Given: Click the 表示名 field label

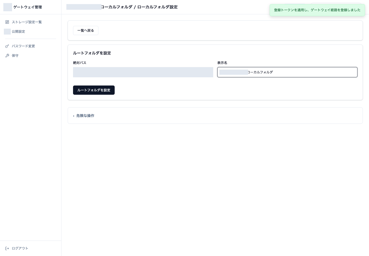Looking at the screenshot, I should 222,63.
